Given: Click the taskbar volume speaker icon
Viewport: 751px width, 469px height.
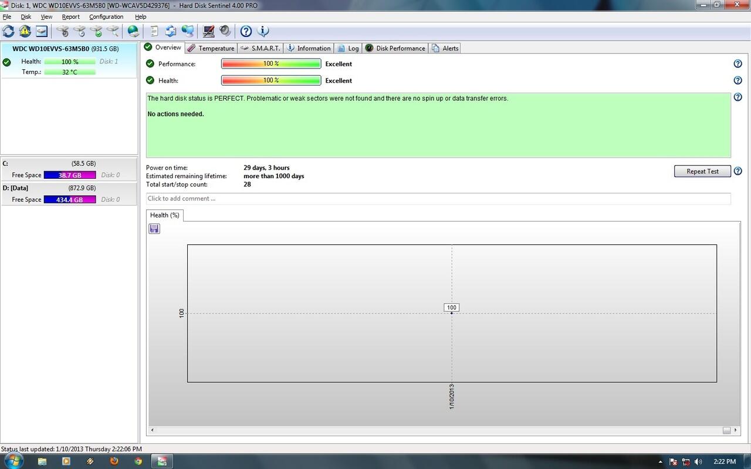Looking at the screenshot, I should click(x=698, y=461).
